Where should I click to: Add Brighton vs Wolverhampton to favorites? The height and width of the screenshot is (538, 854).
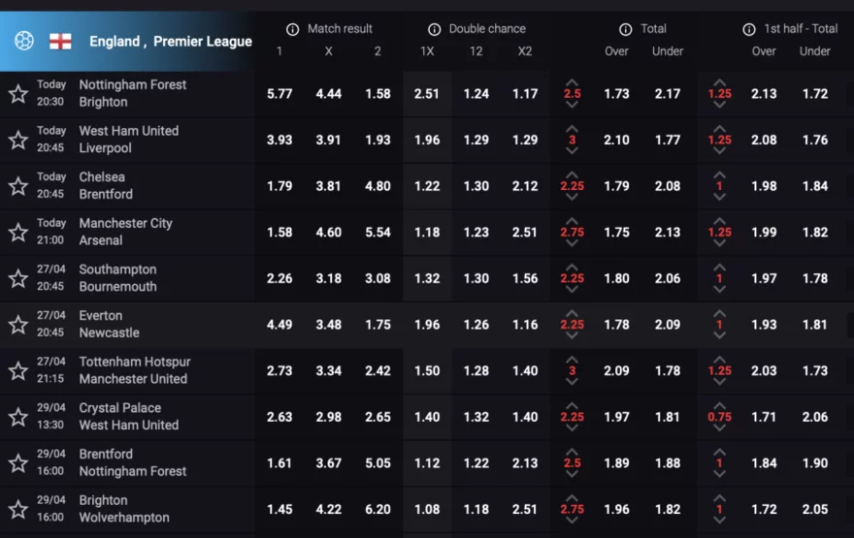click(x=17, y=509)
